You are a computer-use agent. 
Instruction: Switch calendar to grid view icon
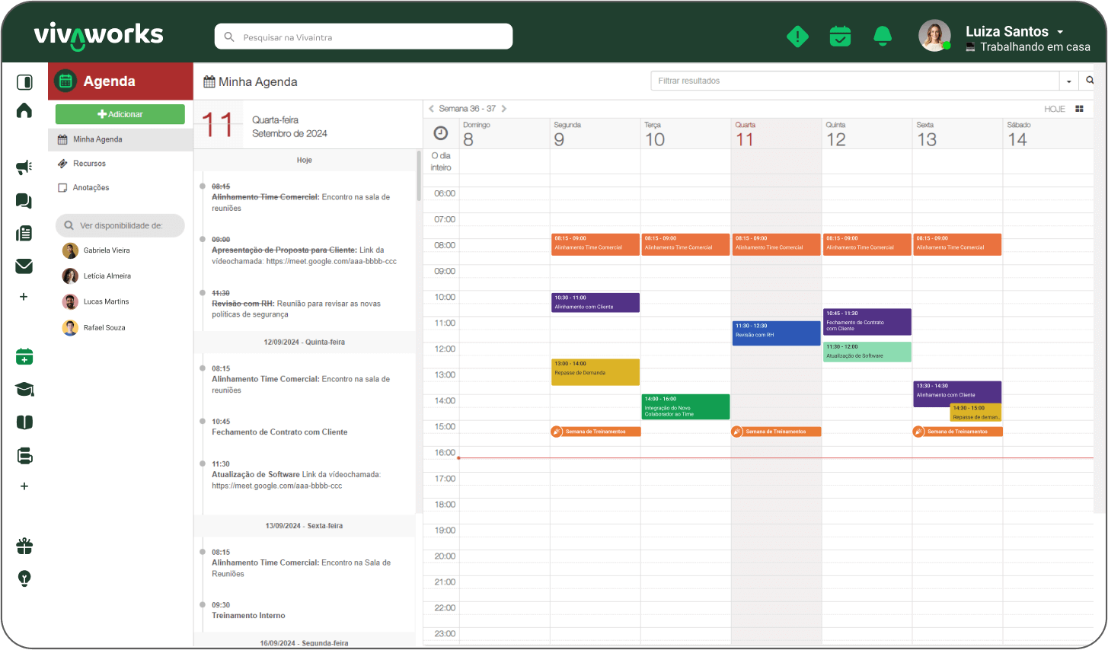pos(1079,109)
